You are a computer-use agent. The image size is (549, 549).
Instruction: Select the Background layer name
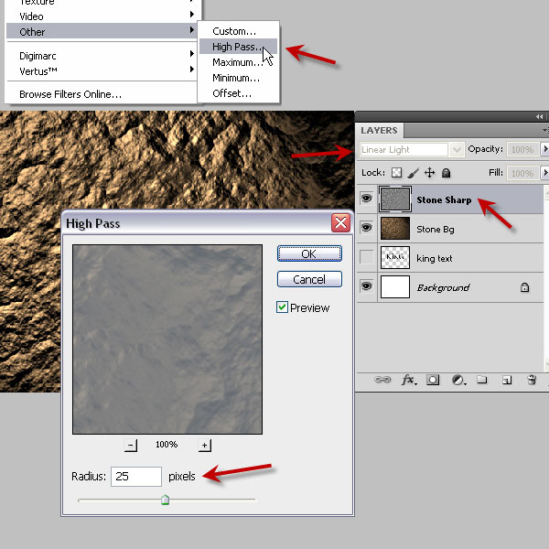point(443,288)
